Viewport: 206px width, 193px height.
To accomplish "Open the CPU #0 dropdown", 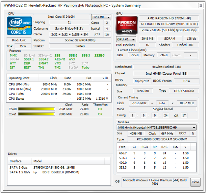I will coord(101,17).
